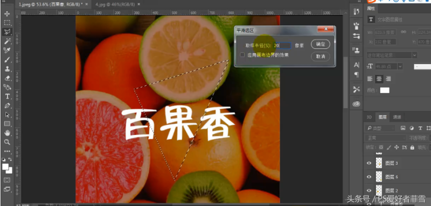Toggle Quick Mask mode
431x206 pixels.
(7, 180)
